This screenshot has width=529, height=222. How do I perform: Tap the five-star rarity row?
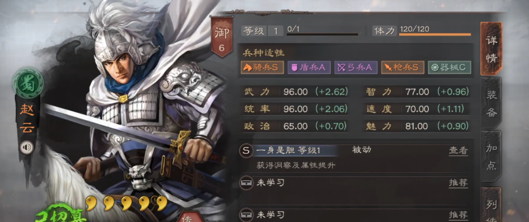(x=127, y=203)
